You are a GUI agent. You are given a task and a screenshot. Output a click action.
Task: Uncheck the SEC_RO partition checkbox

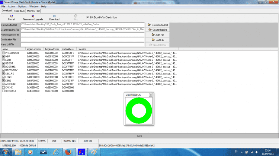(x=3, y=74)
